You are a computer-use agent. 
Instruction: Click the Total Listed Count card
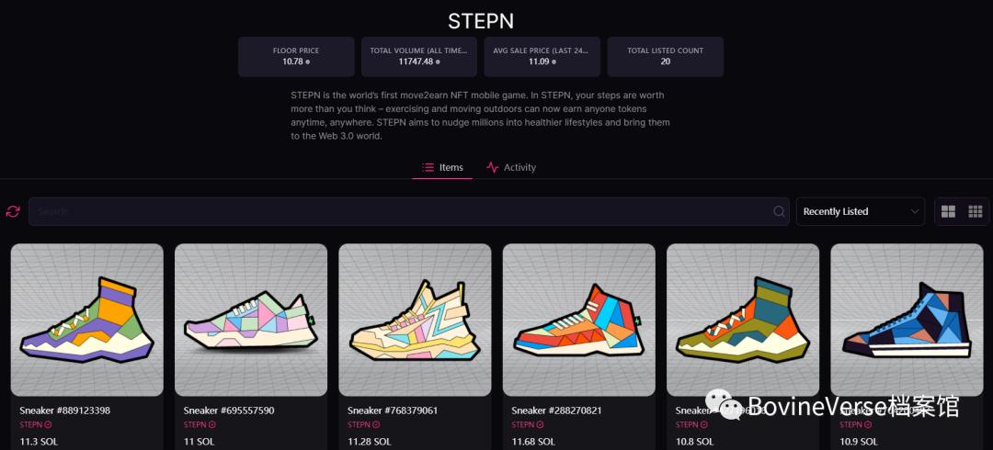click(665, 56)
